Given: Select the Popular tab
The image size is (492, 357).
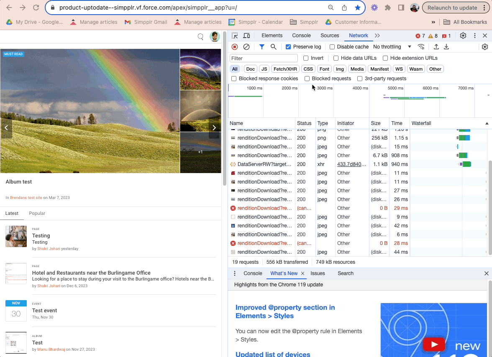Looking at the screenshot, I should coord(37,213).
